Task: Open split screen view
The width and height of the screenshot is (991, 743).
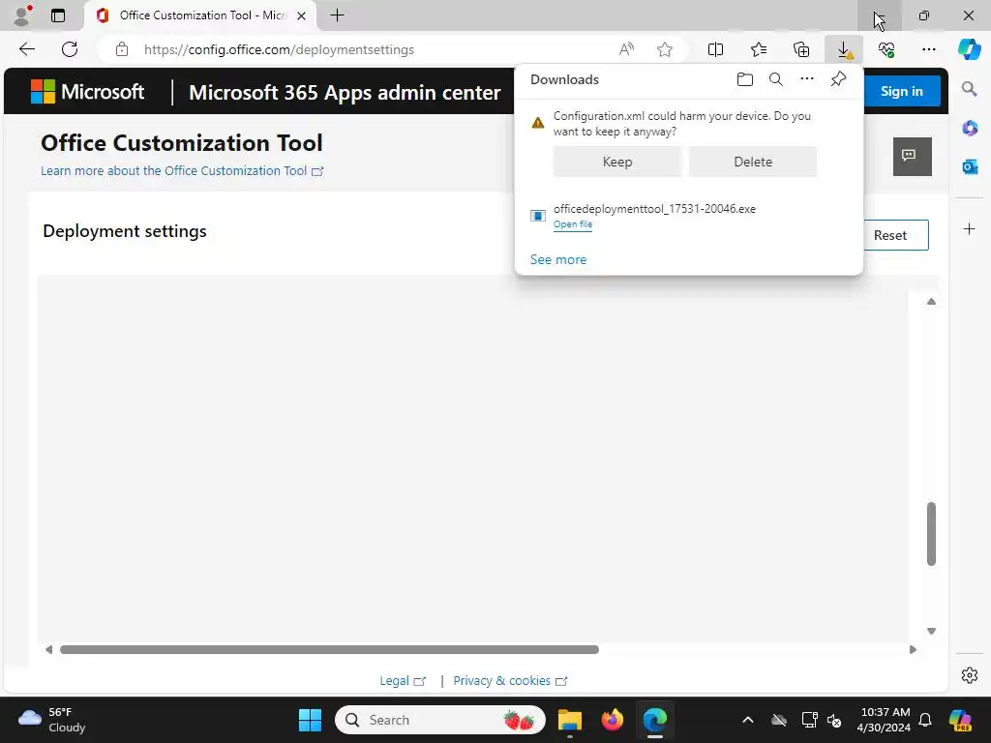Action: (x=715, y=49)
